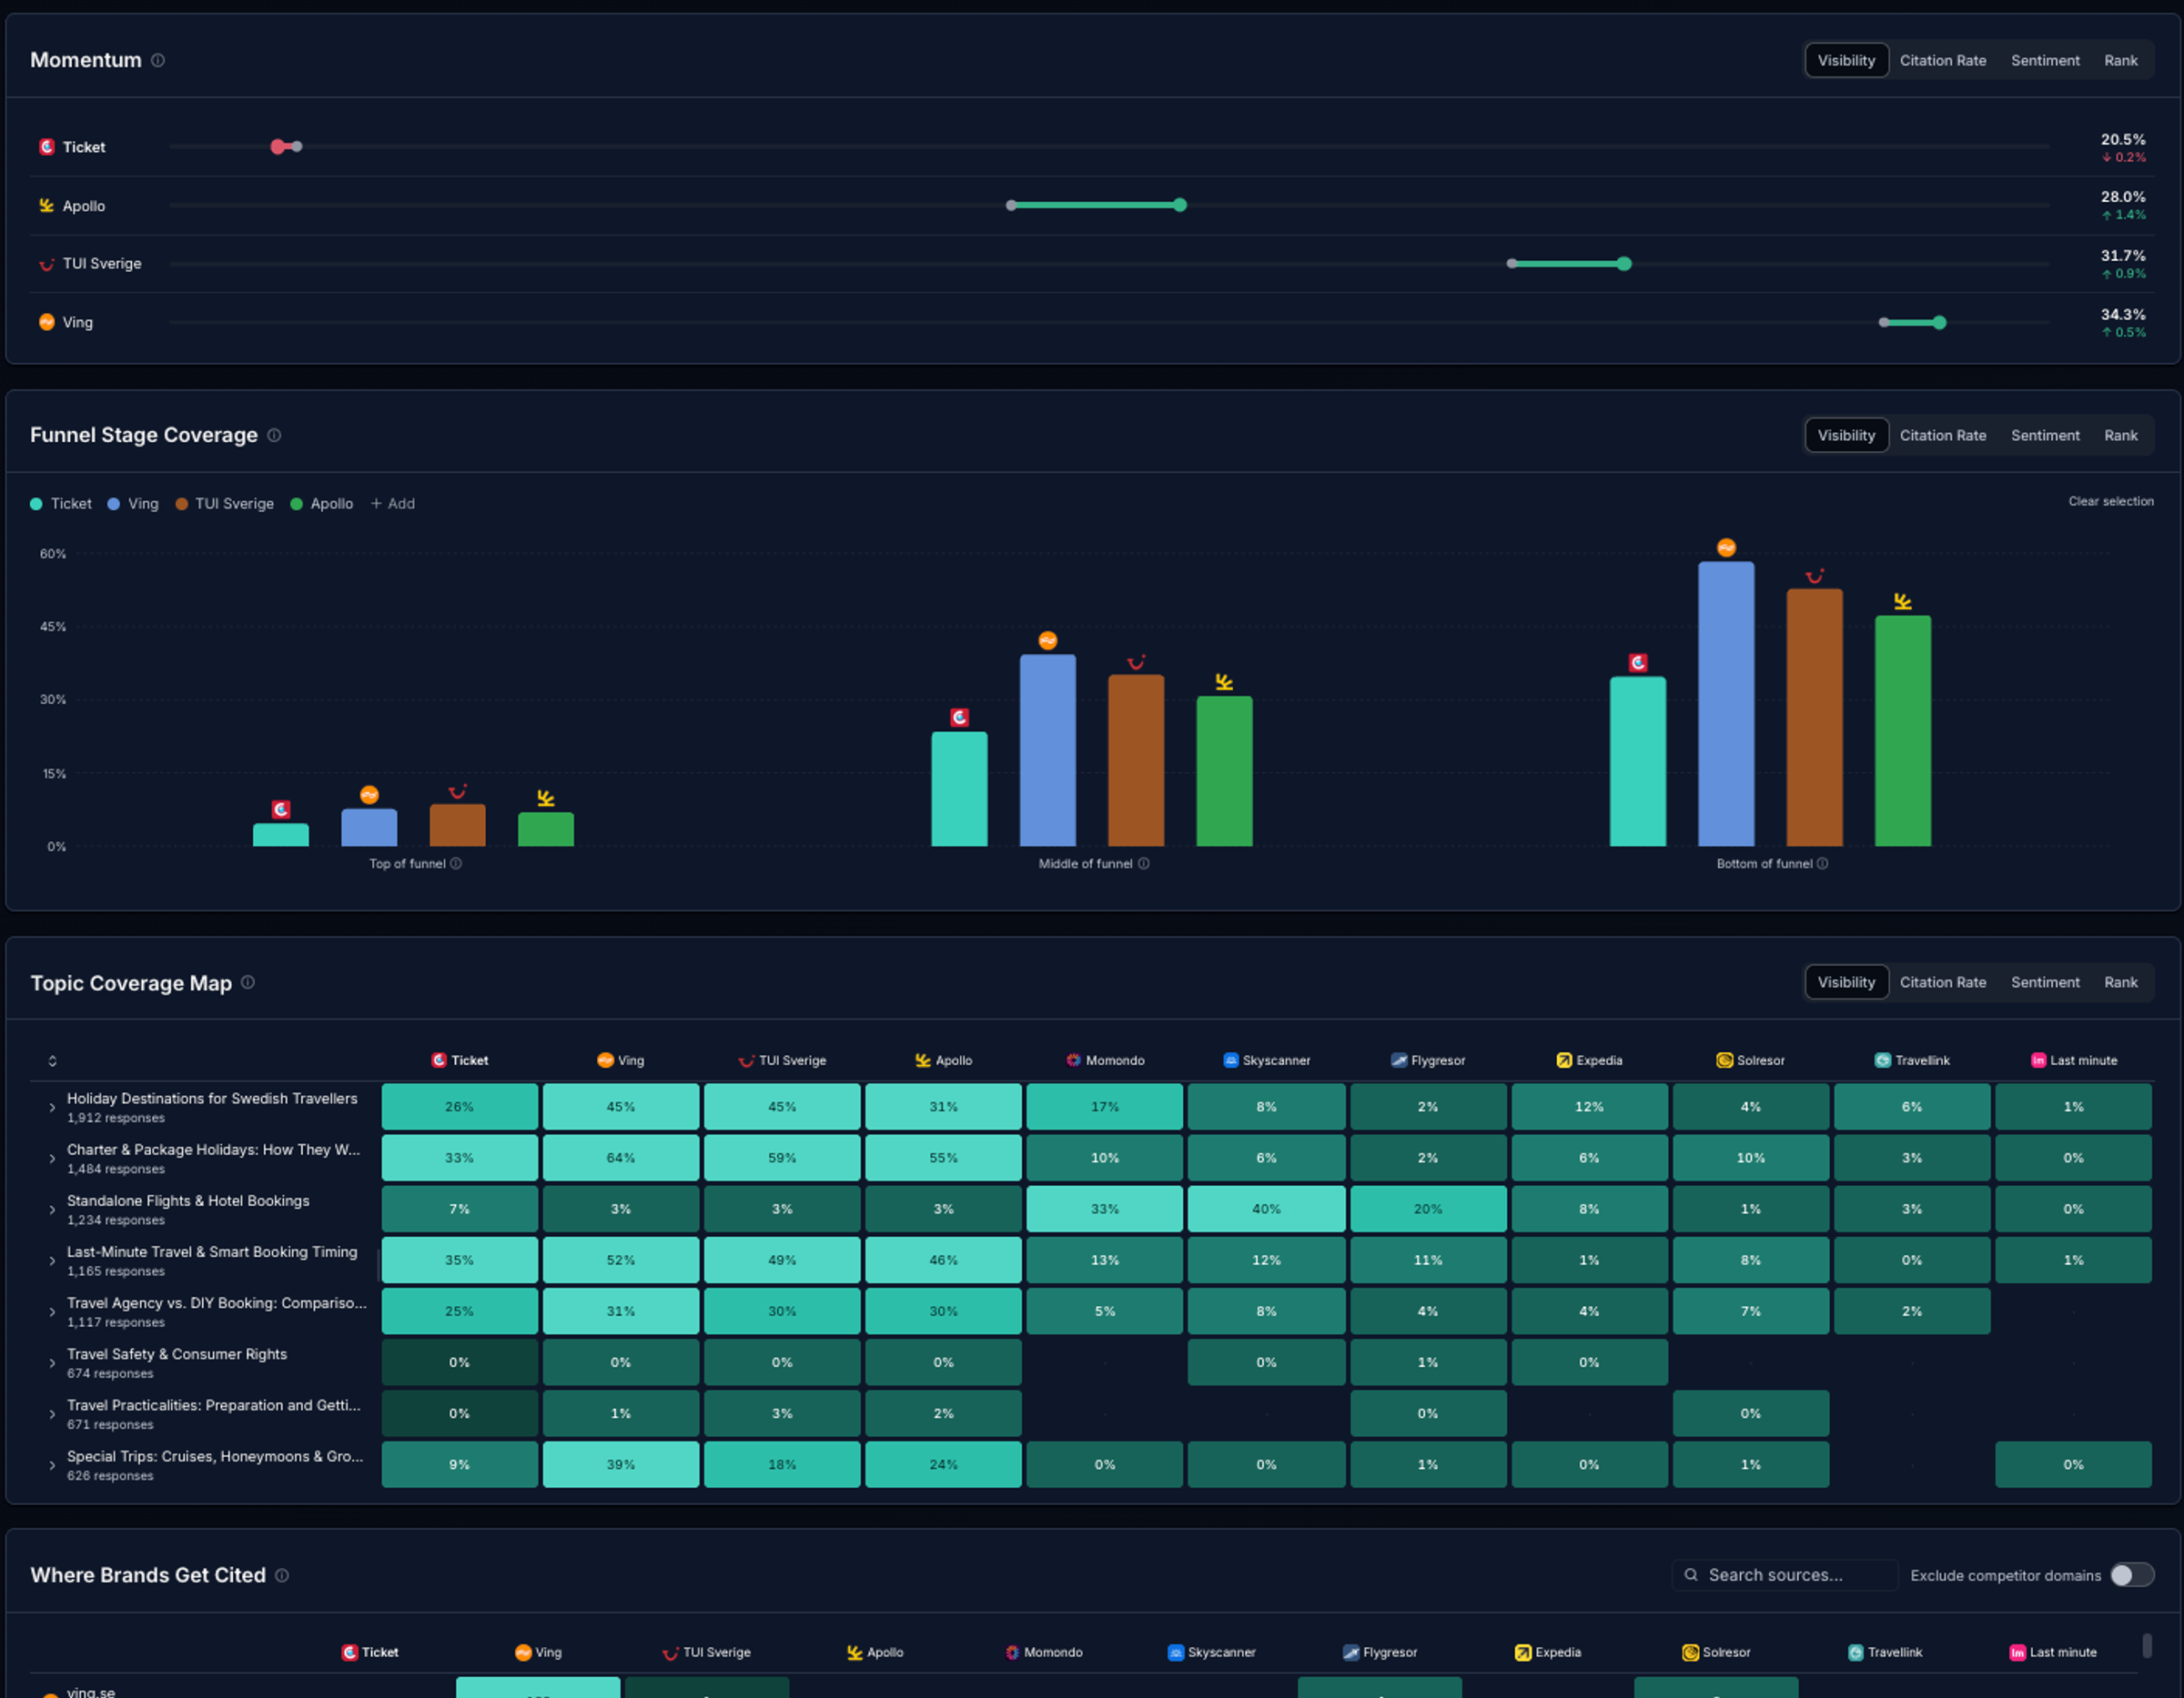The height and width of the screenshot is (1698, 2184).
Task: Expand Travel Safety & Consumer Rights row
Action: tap(52, 1363)
